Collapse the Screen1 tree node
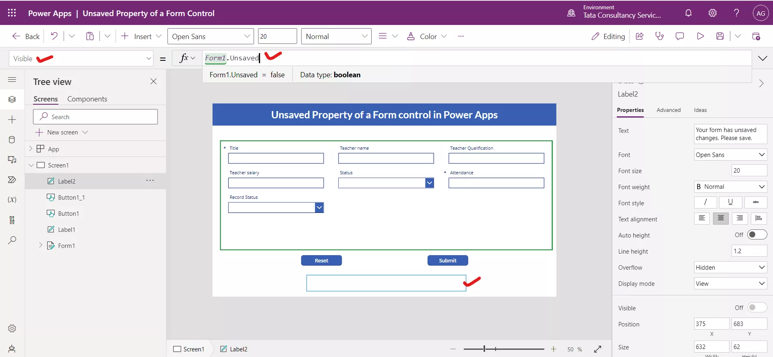This screenshot has width=773, height=357. coord(31,165)
